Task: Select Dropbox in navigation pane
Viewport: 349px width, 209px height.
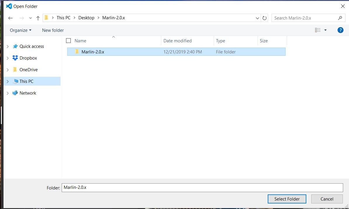Action: pos(28,58)
